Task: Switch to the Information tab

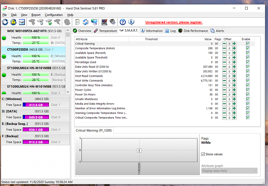Action: pos(152,31)
